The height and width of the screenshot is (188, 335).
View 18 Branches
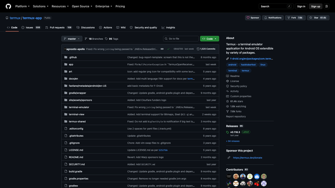(x=94, y=39)
